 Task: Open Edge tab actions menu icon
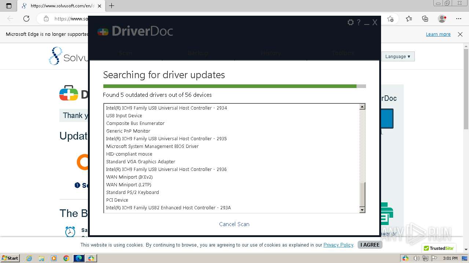click(x=9, y=6)
